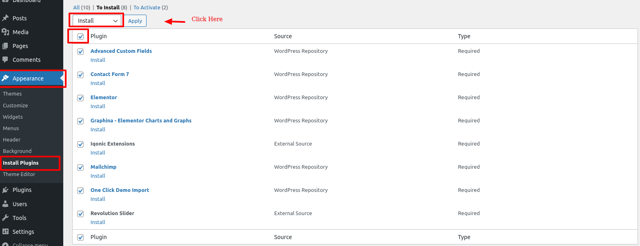Open Media library via its sidebar icon
This screenshot has width=640, height=246.
coord(5,32)
